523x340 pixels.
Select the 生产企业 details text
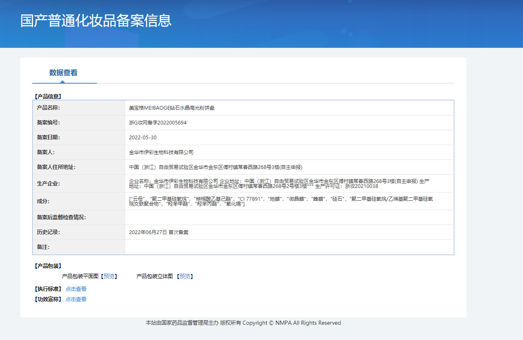pyautogui.click(x=279, y=183)
